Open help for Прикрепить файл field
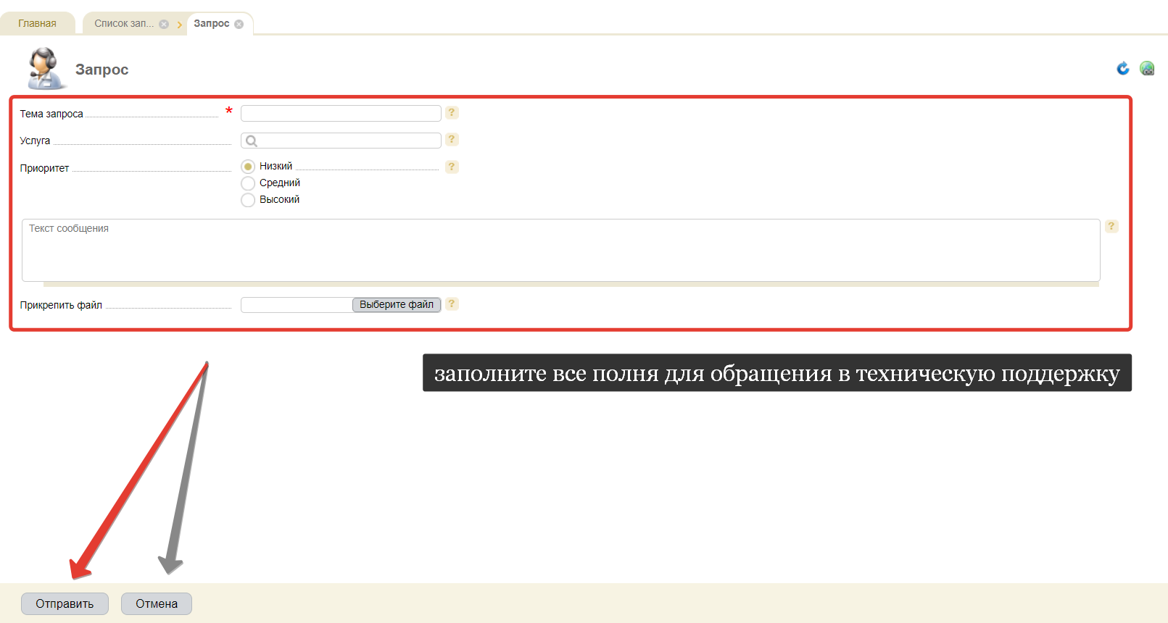This screenshot has height=623, width=1168. [452, 304]
